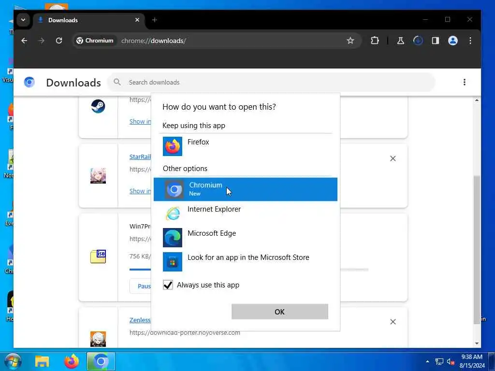This screenshot has width=495, height=371.
Task: Pause the Win7 ISO download
Action: click(141, 286)
